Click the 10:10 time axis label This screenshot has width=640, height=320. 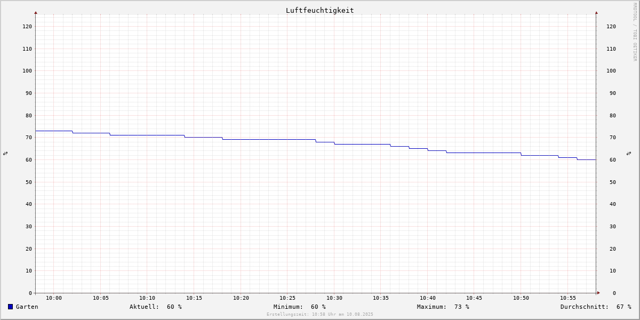[147, 298]
